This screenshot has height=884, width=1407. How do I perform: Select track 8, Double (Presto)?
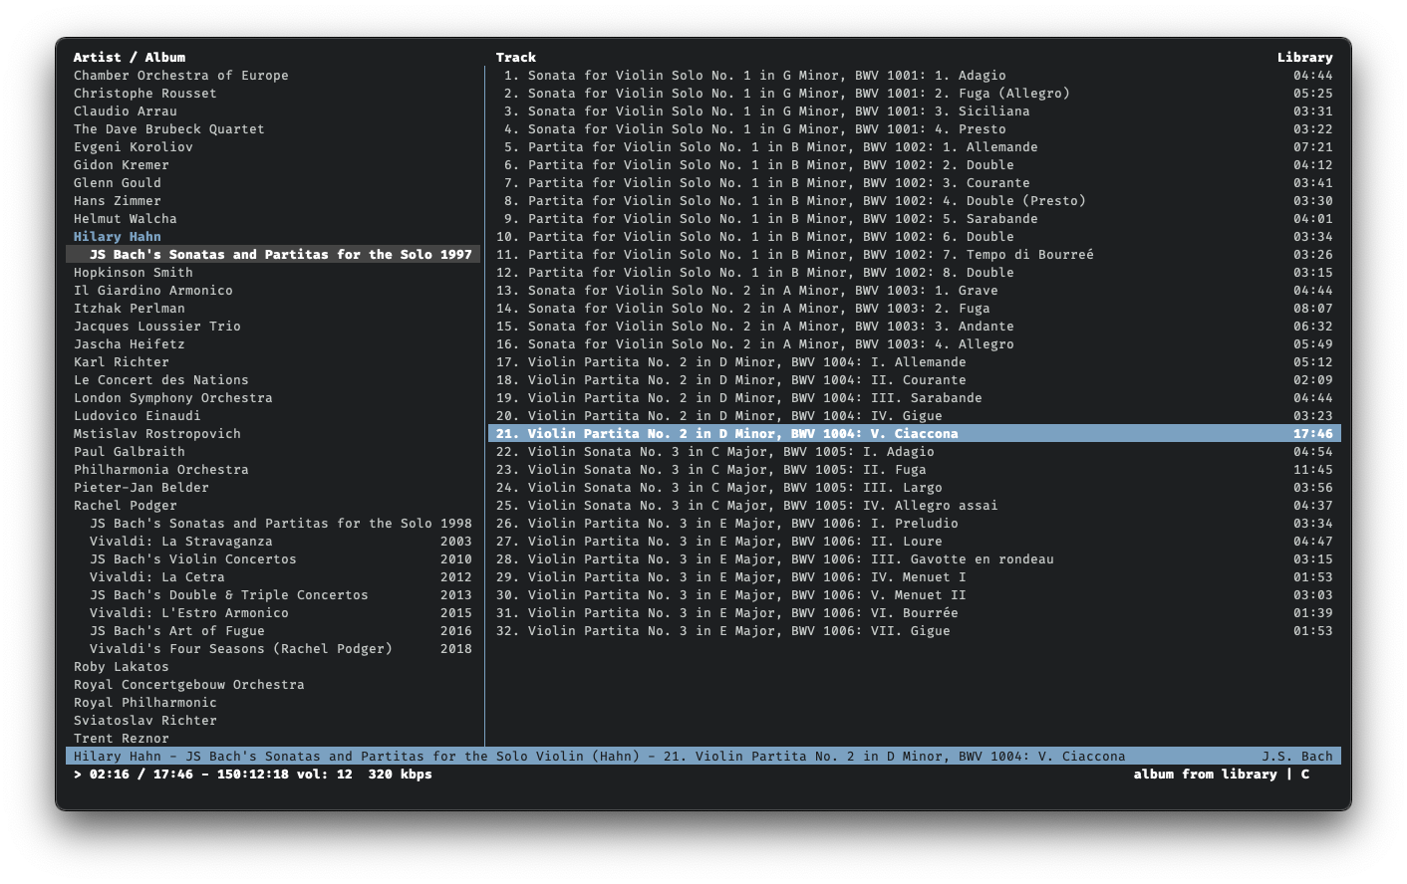click(x=914, y=201)
